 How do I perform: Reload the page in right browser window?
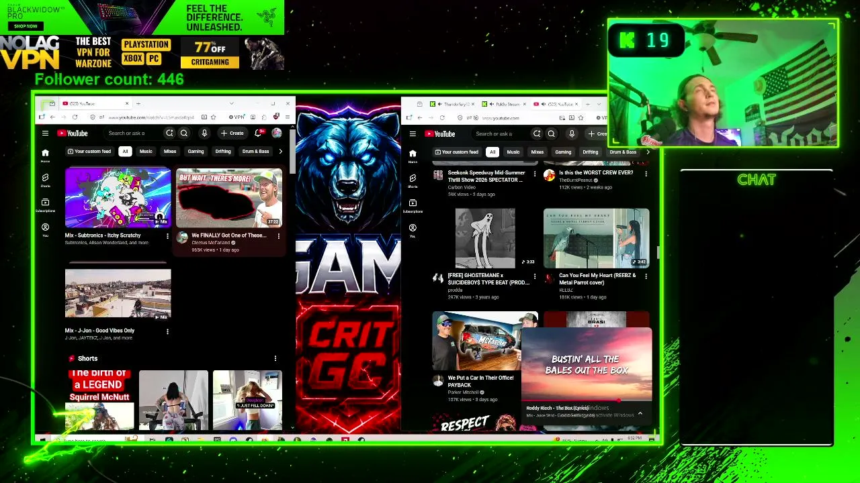[442, 118]
